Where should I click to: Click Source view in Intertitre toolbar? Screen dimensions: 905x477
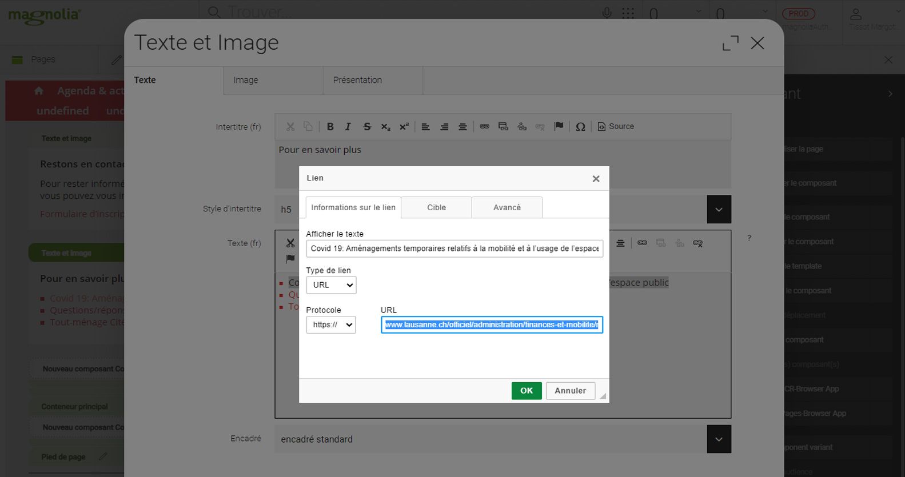click(x=616, y=127)
